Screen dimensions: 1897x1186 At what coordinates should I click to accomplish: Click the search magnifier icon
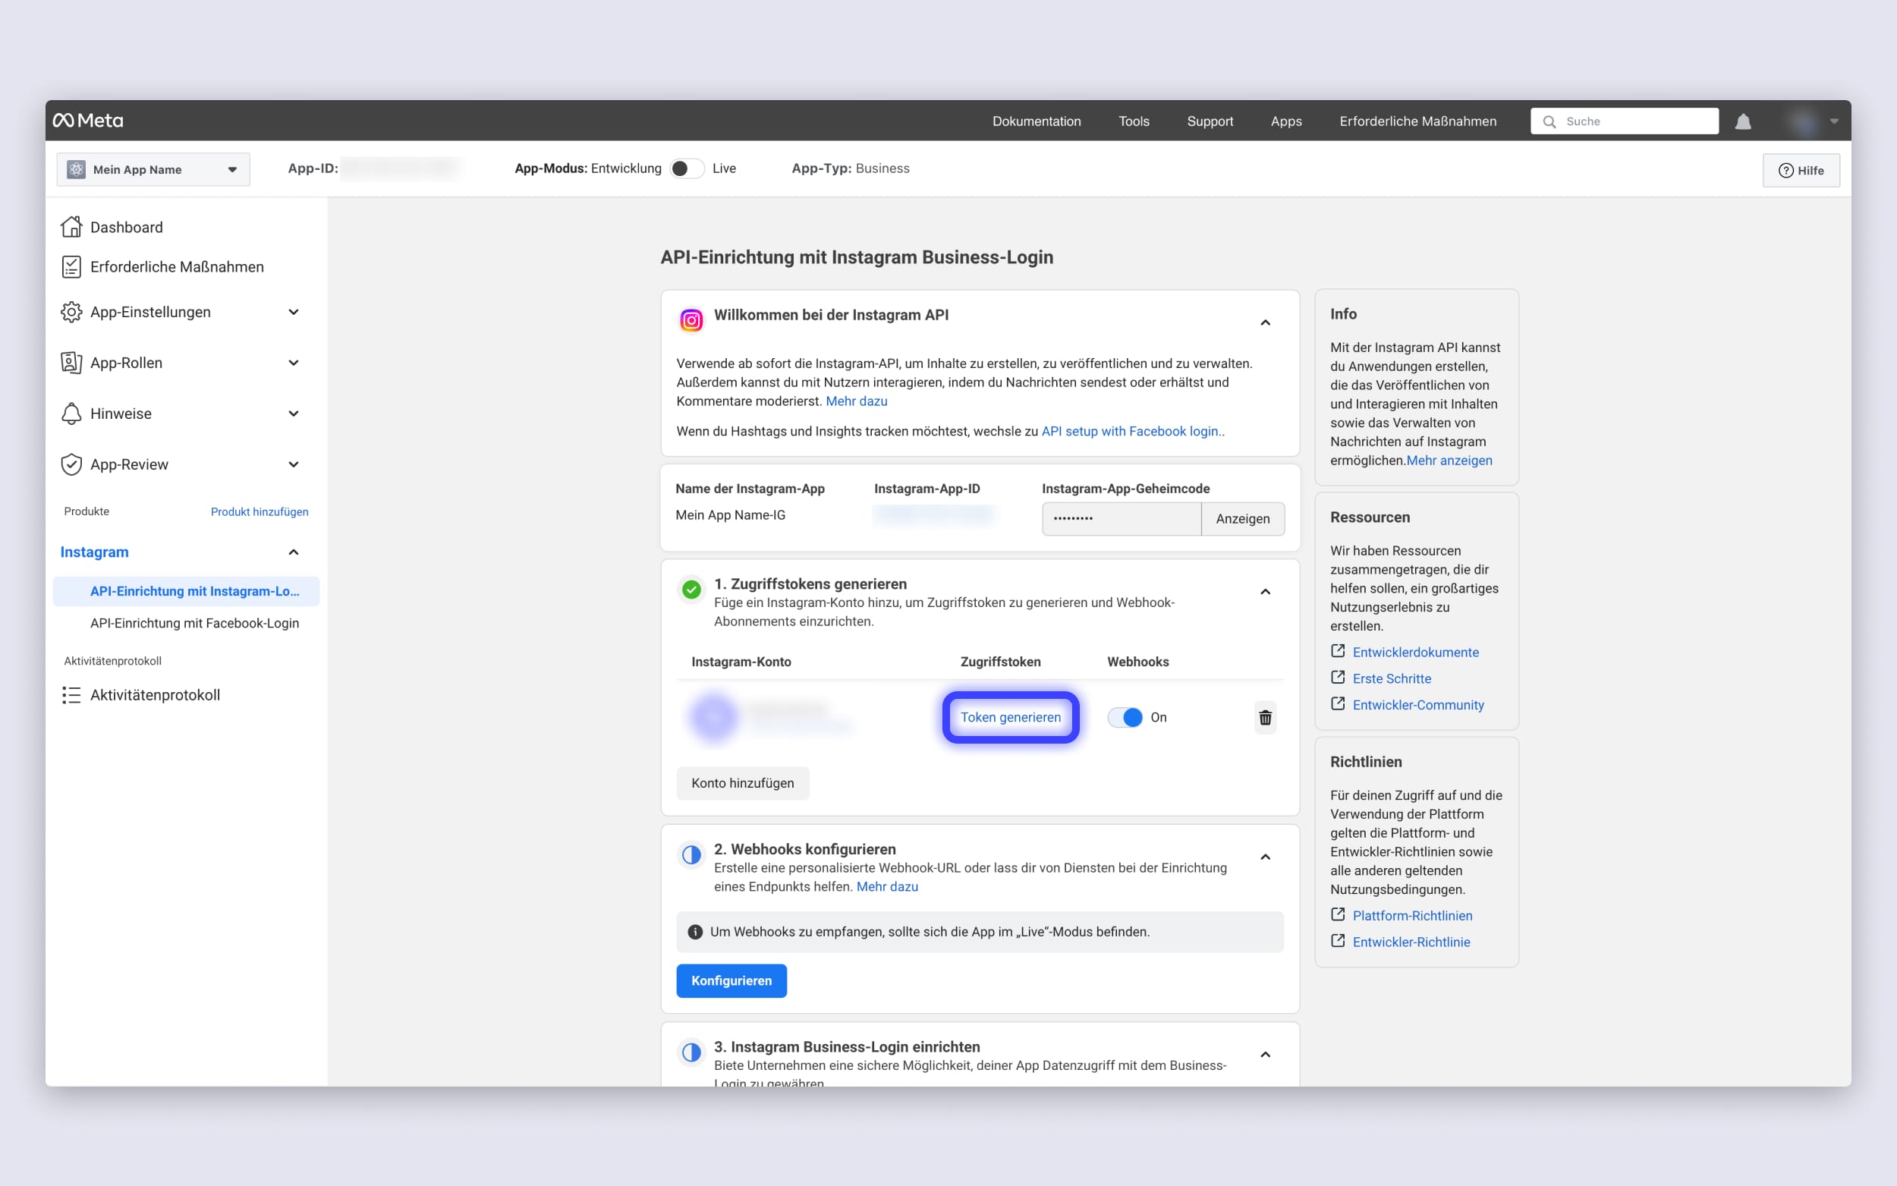1549,121
